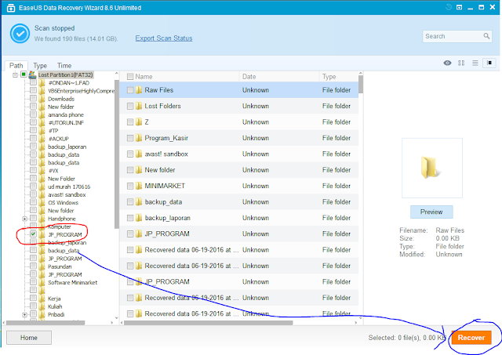
Task: Select the backup_laporan row in file list
Action: [x=238, y=218]
